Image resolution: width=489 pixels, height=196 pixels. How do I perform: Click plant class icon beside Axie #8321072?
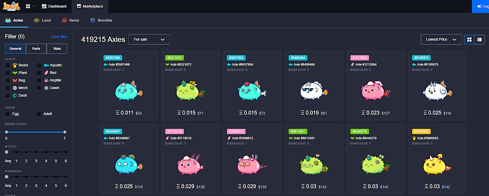coord(167,65)
